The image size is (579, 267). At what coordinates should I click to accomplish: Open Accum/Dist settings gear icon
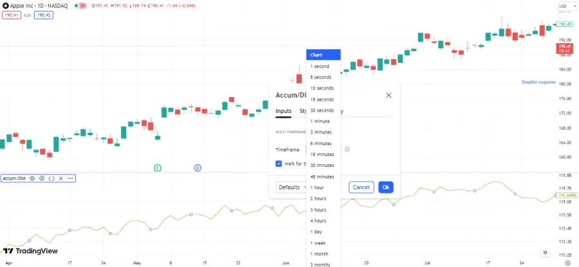point(42,178)
